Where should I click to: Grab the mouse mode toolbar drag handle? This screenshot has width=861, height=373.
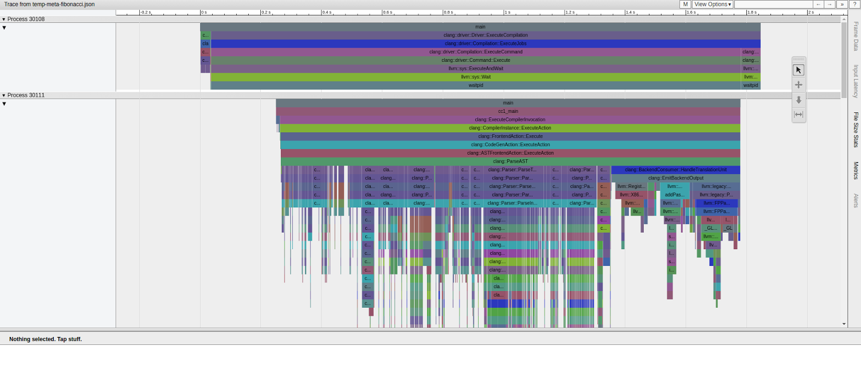(799, 59)
